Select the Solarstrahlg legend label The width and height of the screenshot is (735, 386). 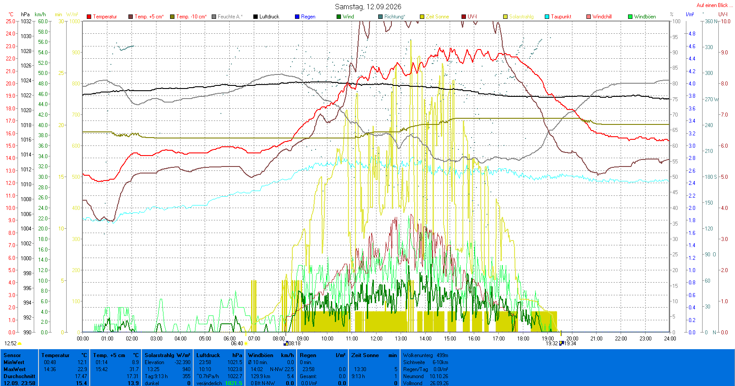click(522, 17)
